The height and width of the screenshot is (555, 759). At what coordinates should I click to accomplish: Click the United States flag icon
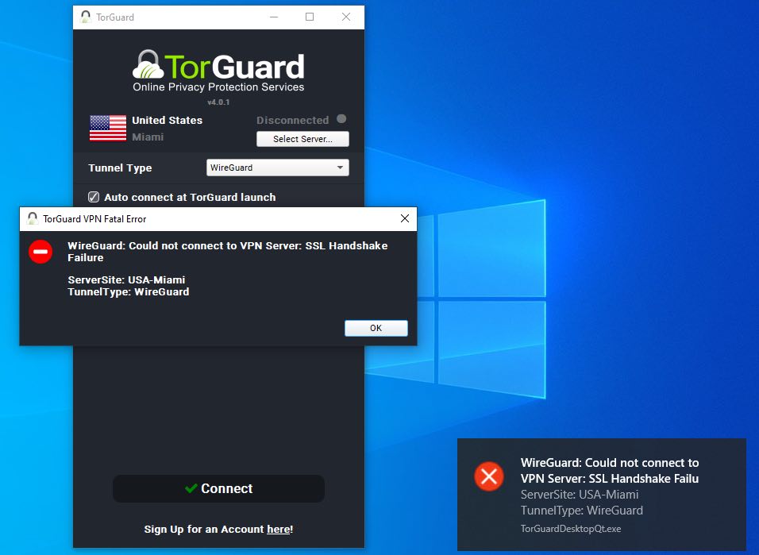(108, 128)
